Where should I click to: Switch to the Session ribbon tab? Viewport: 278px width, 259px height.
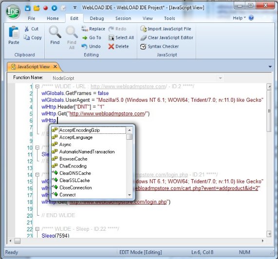123,18
